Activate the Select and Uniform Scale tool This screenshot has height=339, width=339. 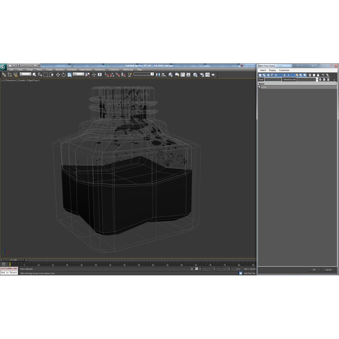point(69,75)
